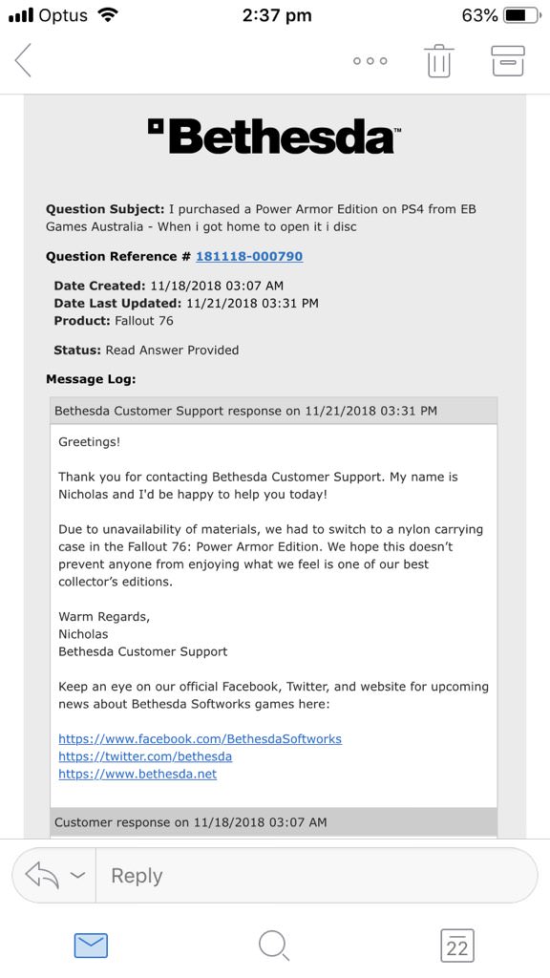Open question reference 181118-000790 link
Viewport: 550px width, 978px height.
pos(249,256)
